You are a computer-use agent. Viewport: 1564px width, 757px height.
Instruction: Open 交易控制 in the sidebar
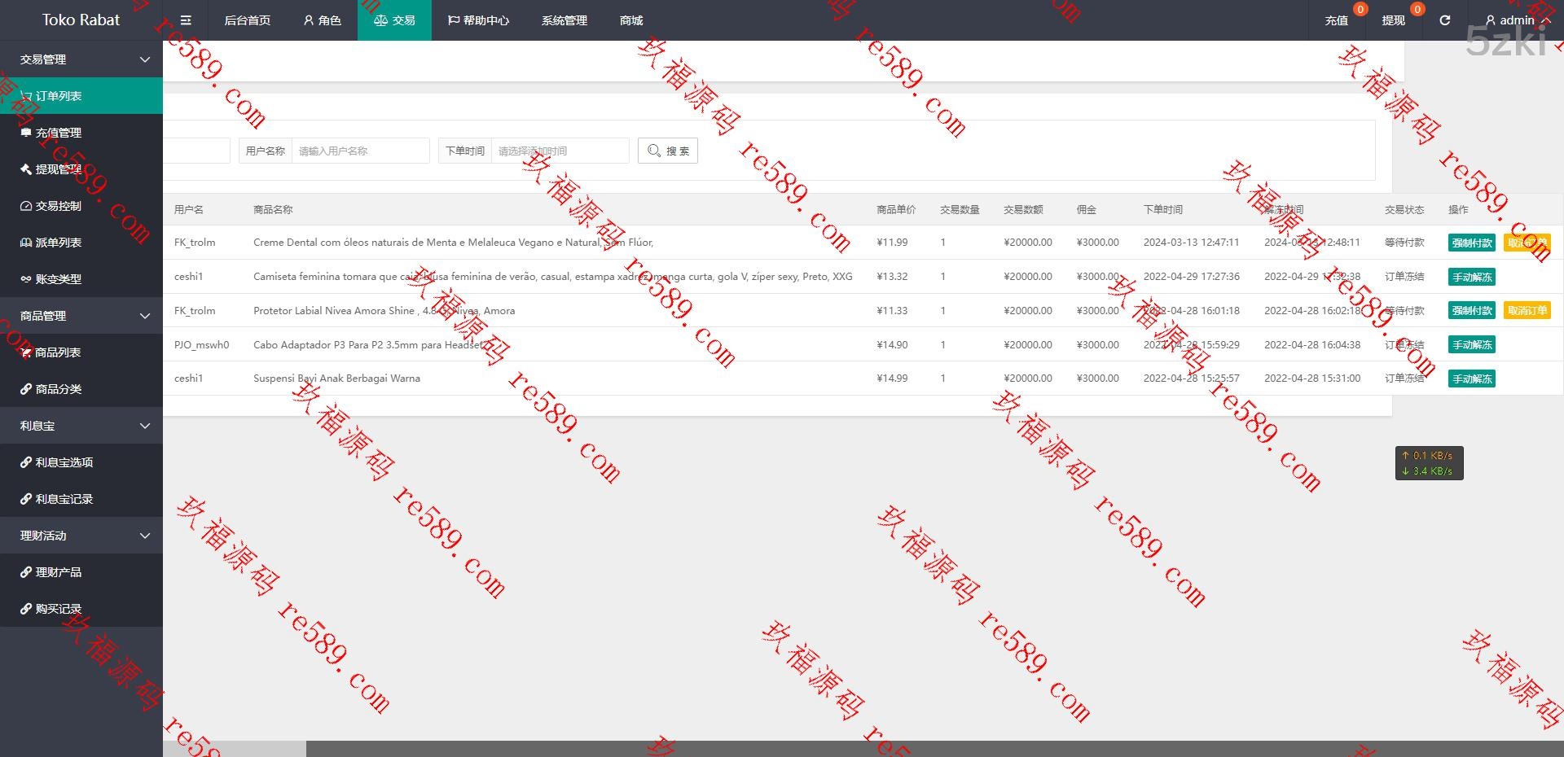point(58,206)
